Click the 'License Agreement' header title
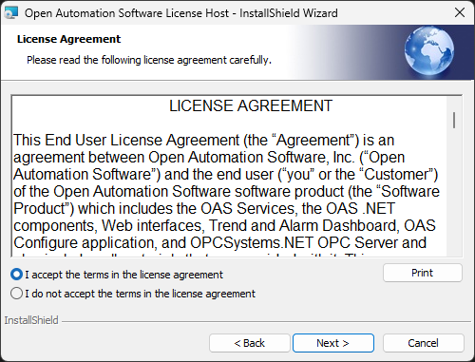Image resolution: width=475 pixels, height=362 pixels. tap(68, 39)
